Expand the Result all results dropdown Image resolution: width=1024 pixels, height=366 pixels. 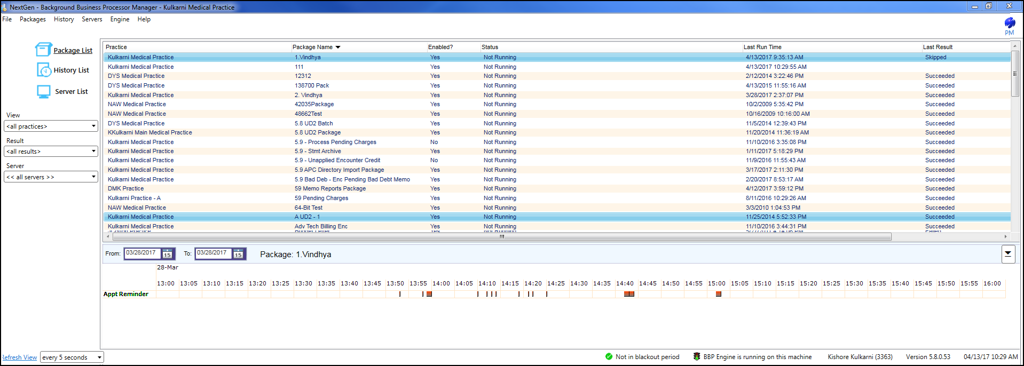51,151
